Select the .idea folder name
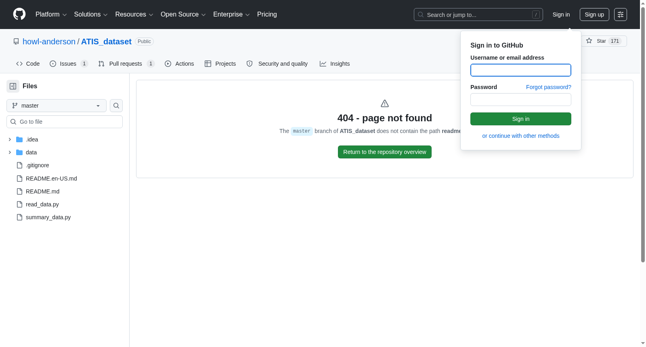Image resolution: width=646 pixels, height=347 pixels. click(32, 139)
